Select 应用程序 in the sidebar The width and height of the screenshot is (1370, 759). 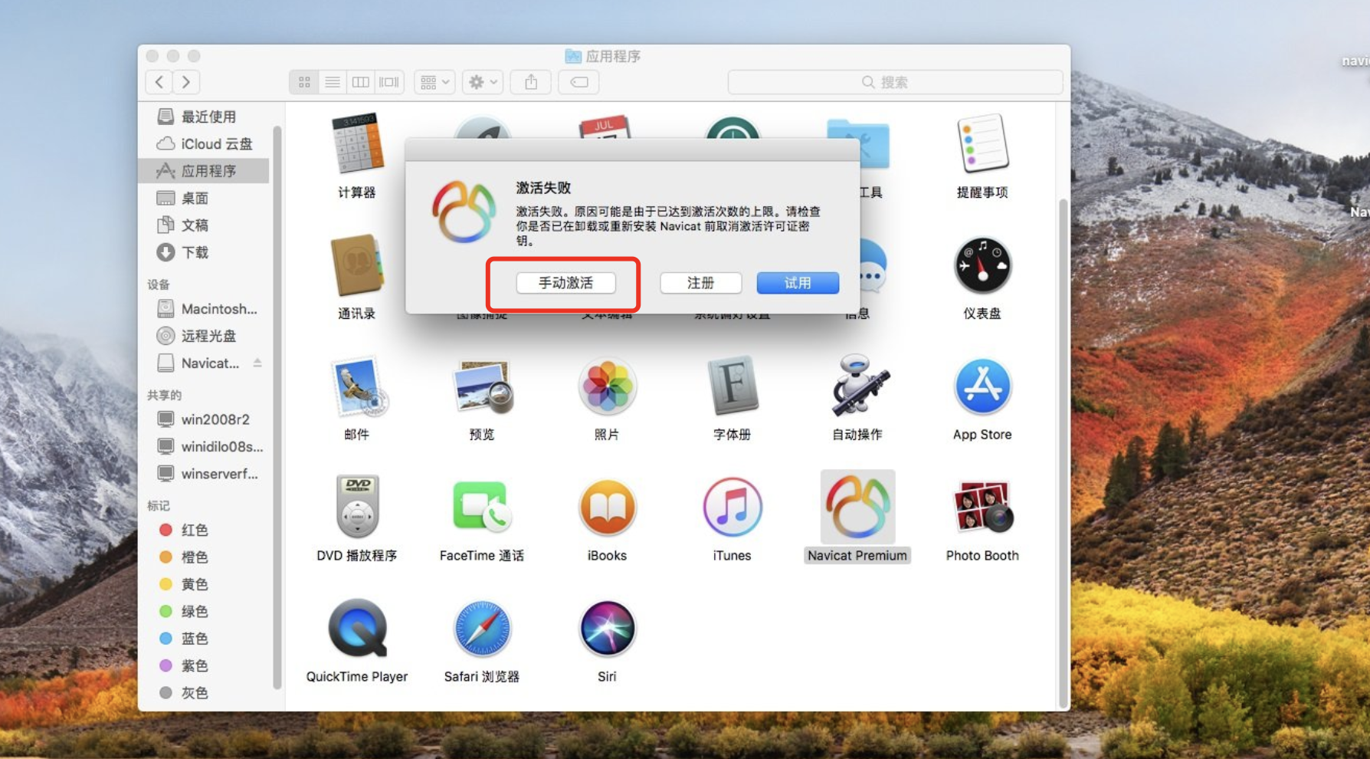point(205,171)
